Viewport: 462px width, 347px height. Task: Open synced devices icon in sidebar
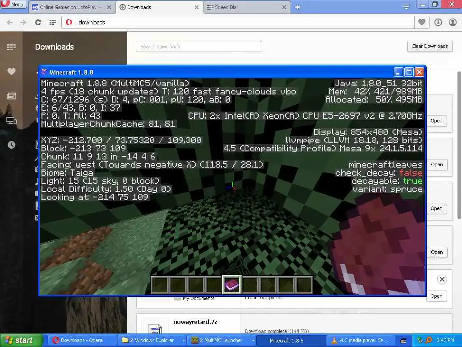11,120
